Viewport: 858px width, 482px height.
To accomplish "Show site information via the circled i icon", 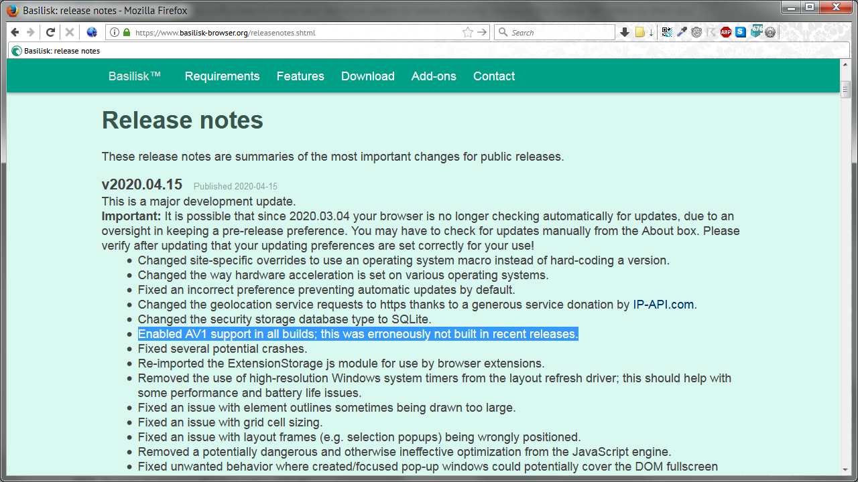I will (115, 32).
